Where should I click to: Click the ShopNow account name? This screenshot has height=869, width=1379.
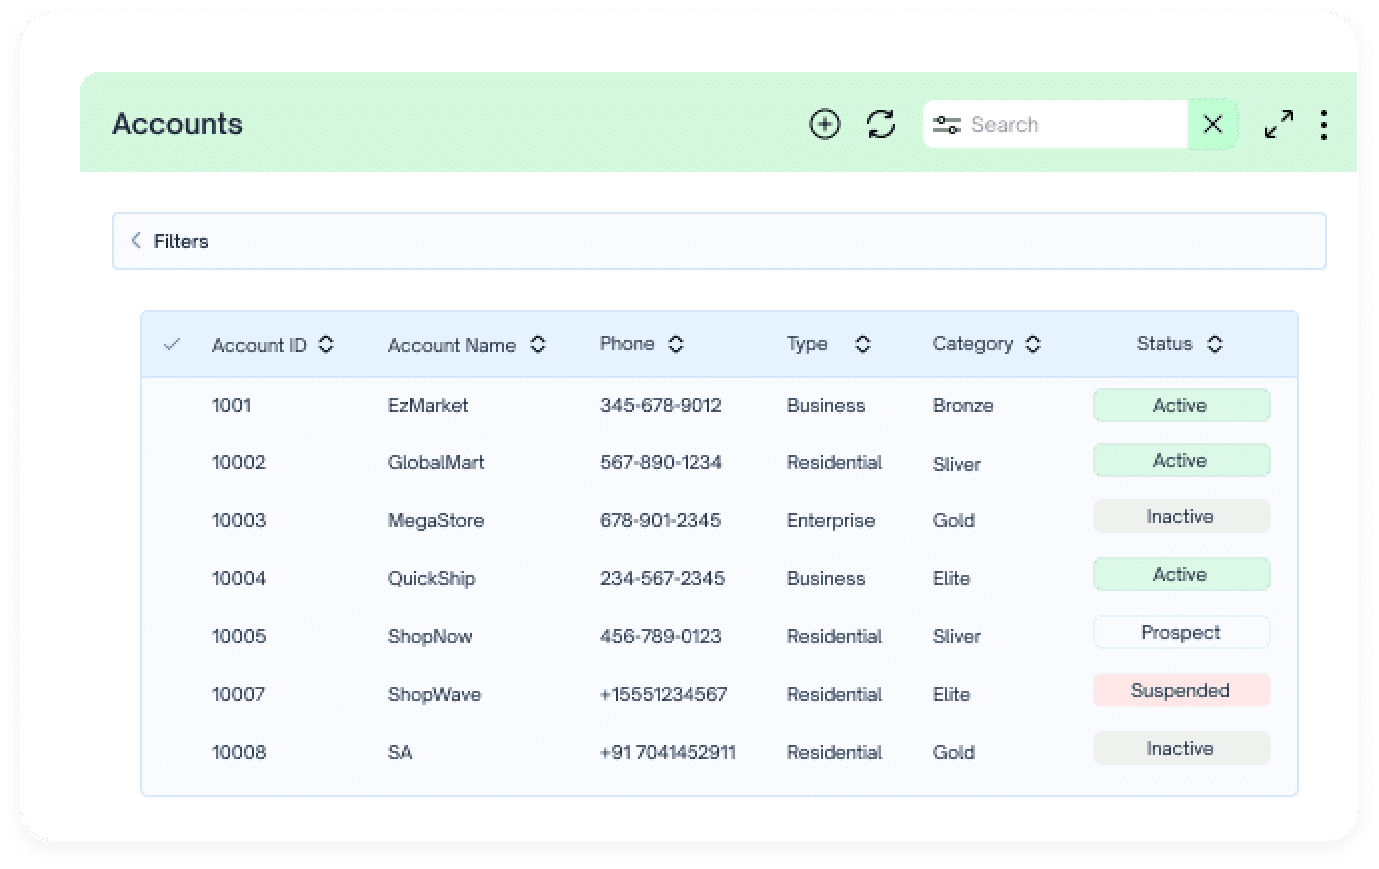pos(430,636)
